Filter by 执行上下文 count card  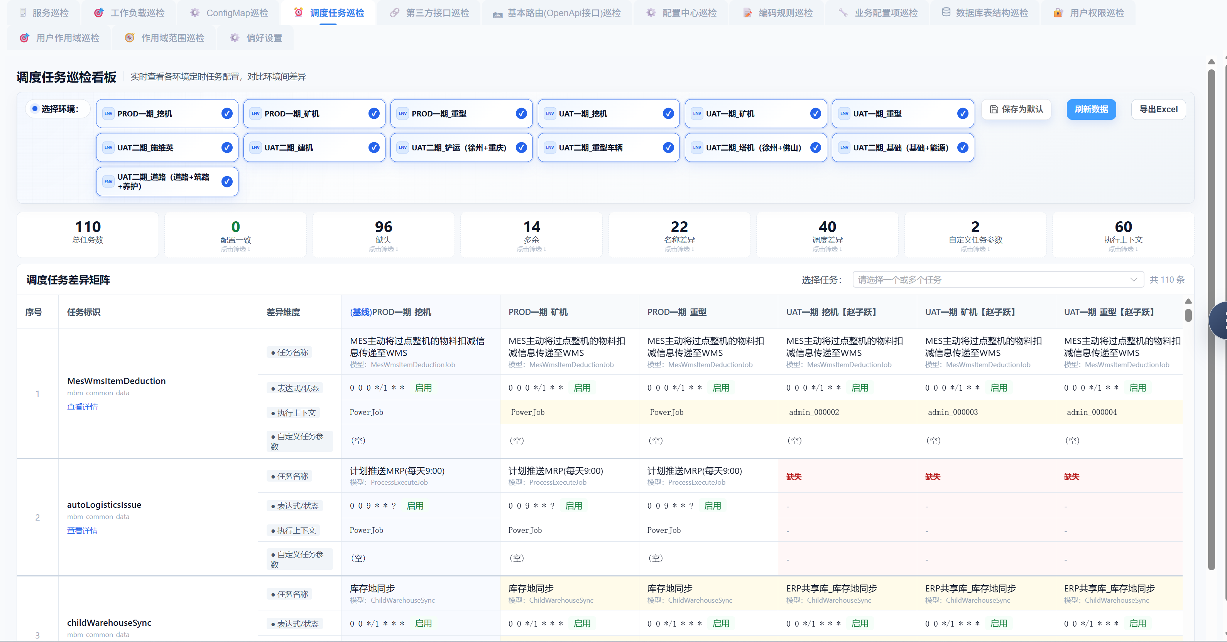pos(1123,235)
